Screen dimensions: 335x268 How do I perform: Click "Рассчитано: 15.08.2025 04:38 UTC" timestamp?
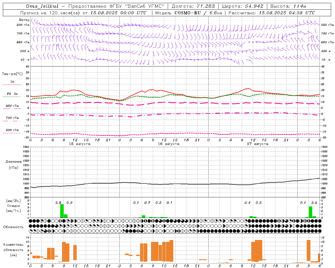click(272, 13)
